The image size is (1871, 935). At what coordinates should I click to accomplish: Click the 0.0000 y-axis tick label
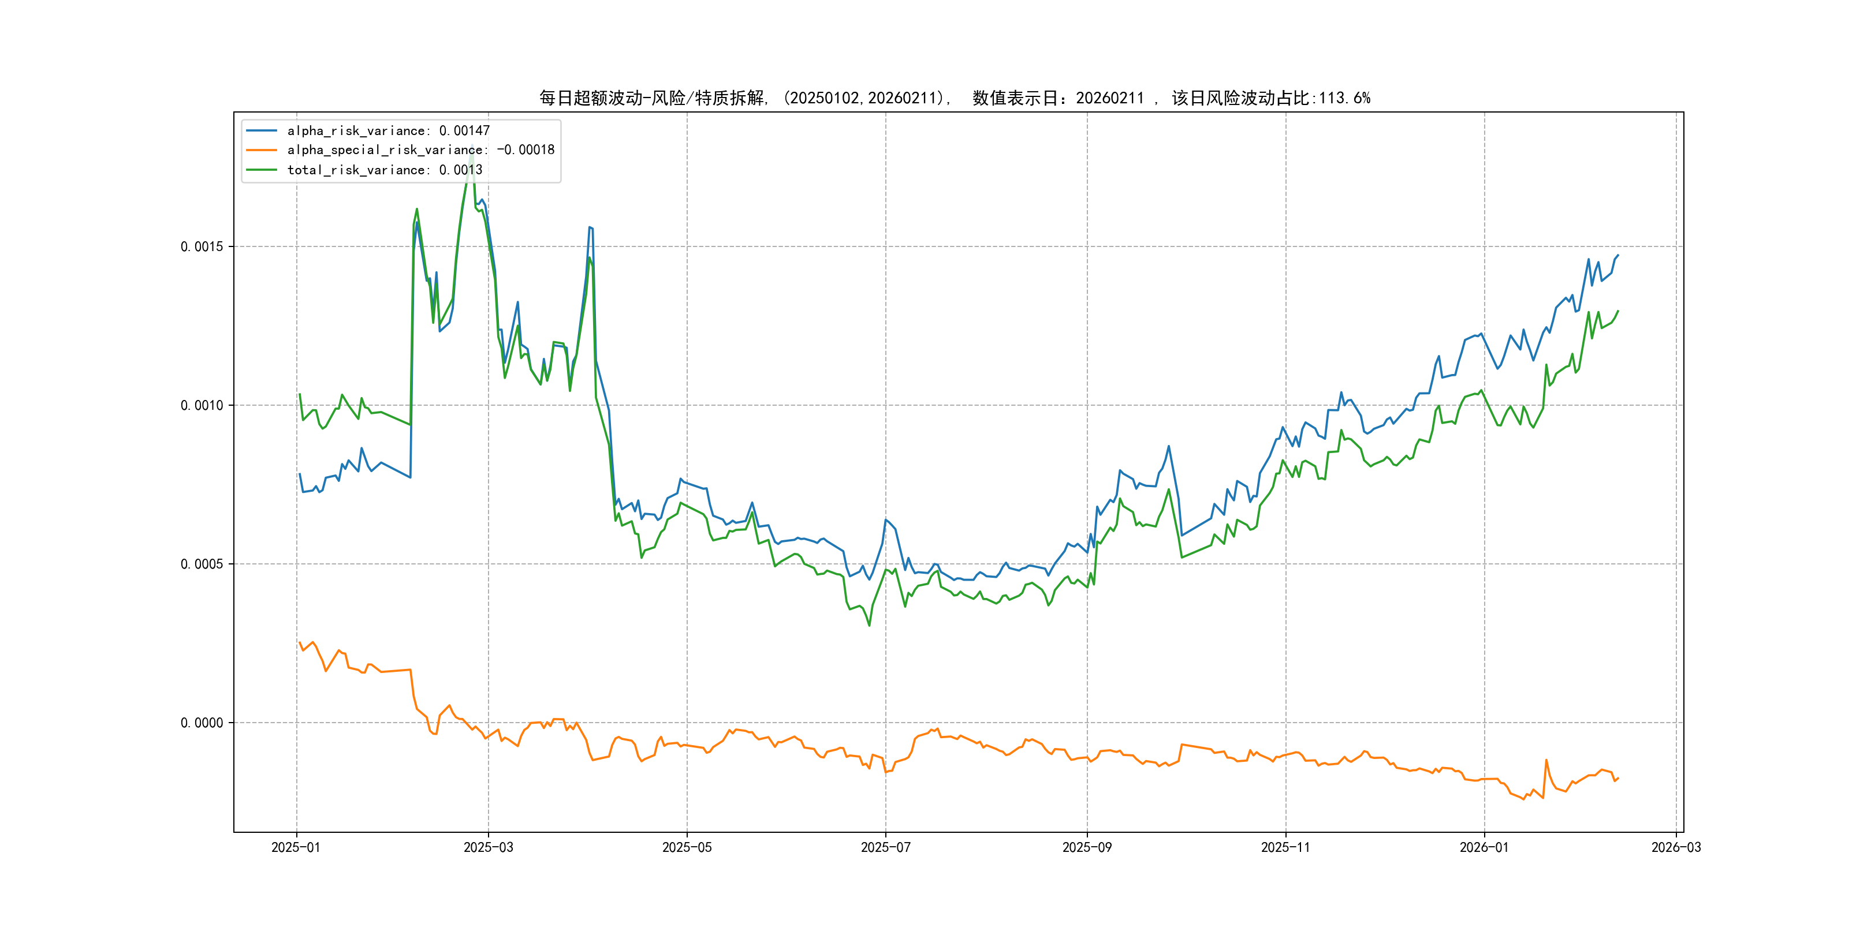coord(201,723)
